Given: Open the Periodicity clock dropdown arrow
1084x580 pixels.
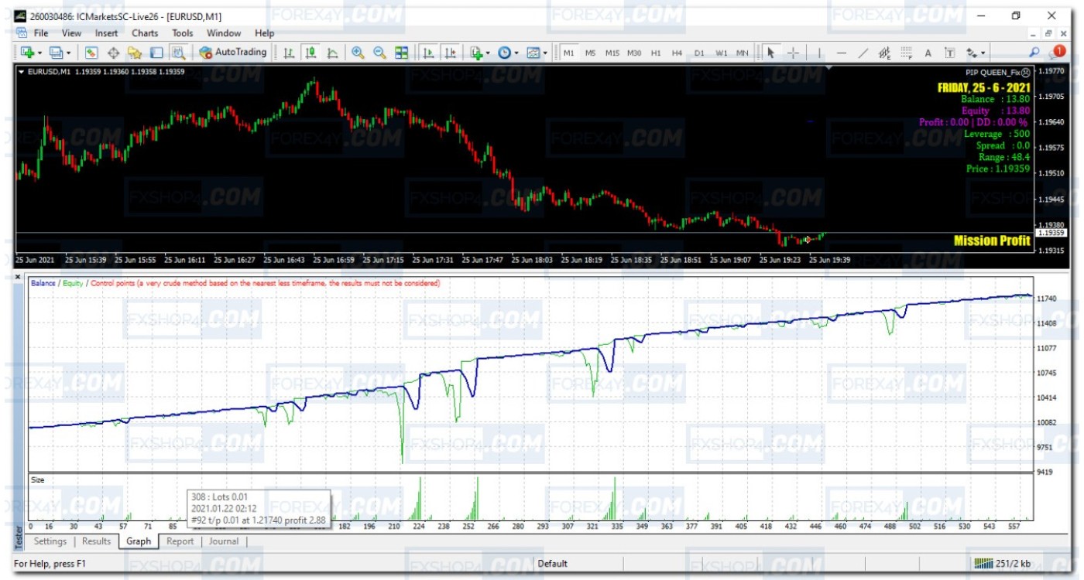Looking at the screenshot, I should [x=518, y=53].
